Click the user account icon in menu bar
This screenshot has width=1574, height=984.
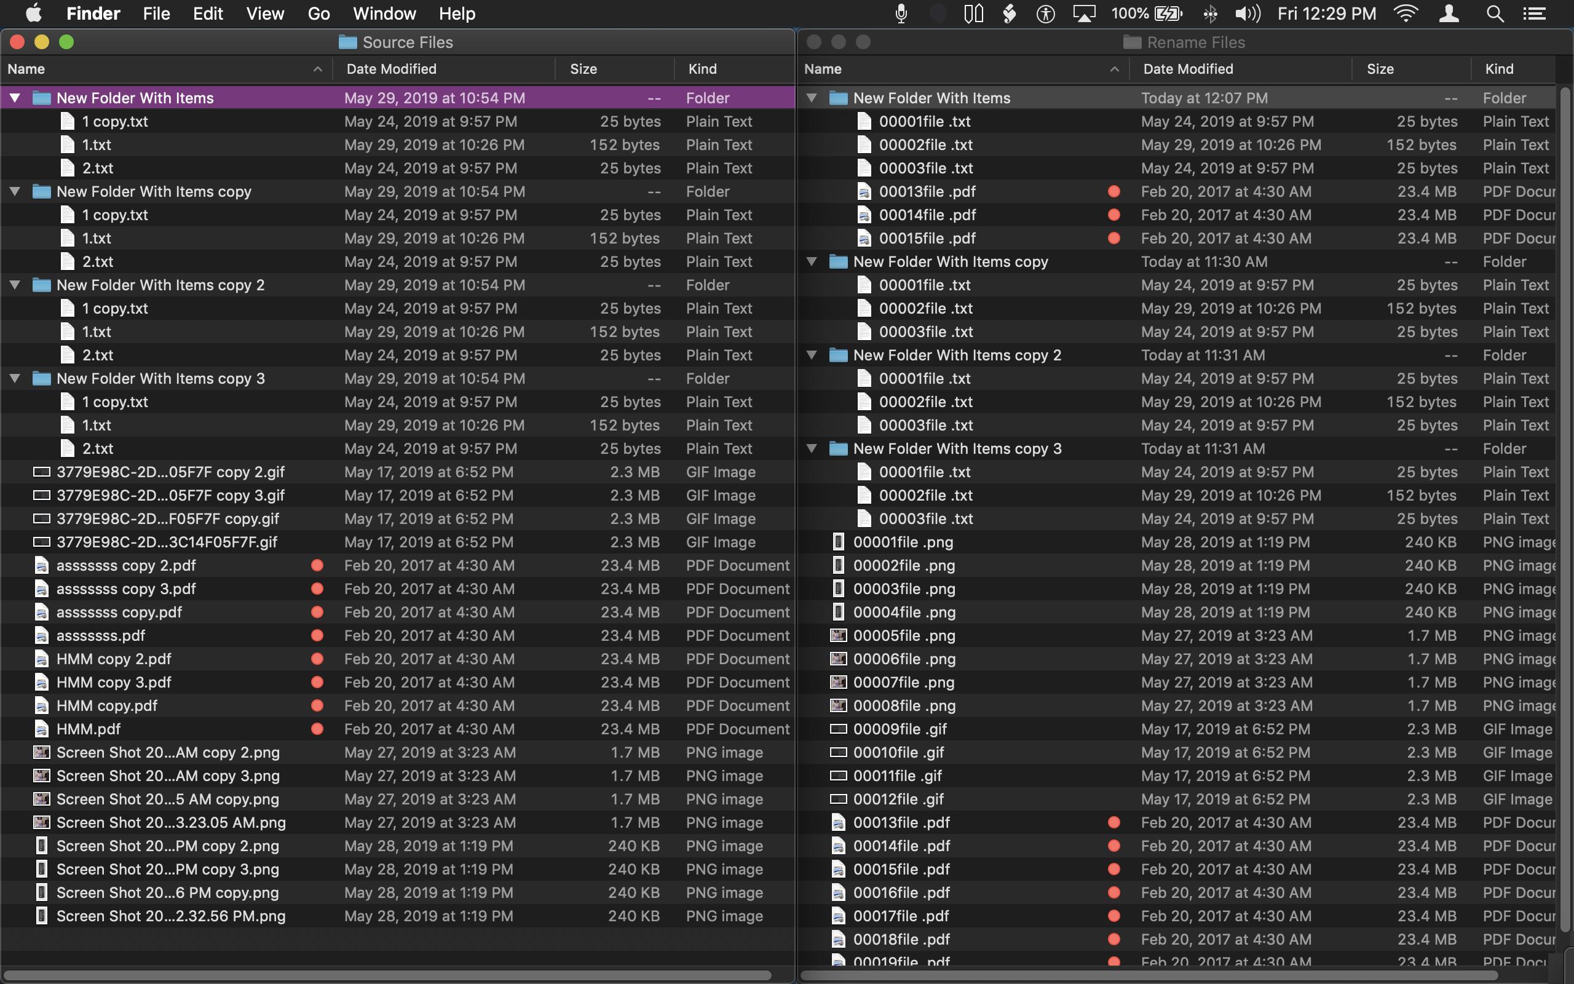1449,14
